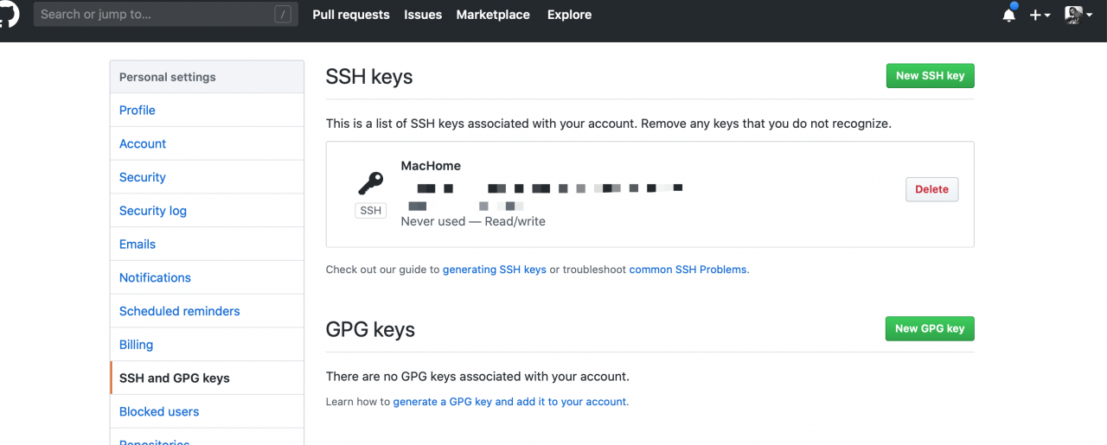The image size is (1107, 445).
Task: Select Security log in settings sidebar
Action: [153, 211]
